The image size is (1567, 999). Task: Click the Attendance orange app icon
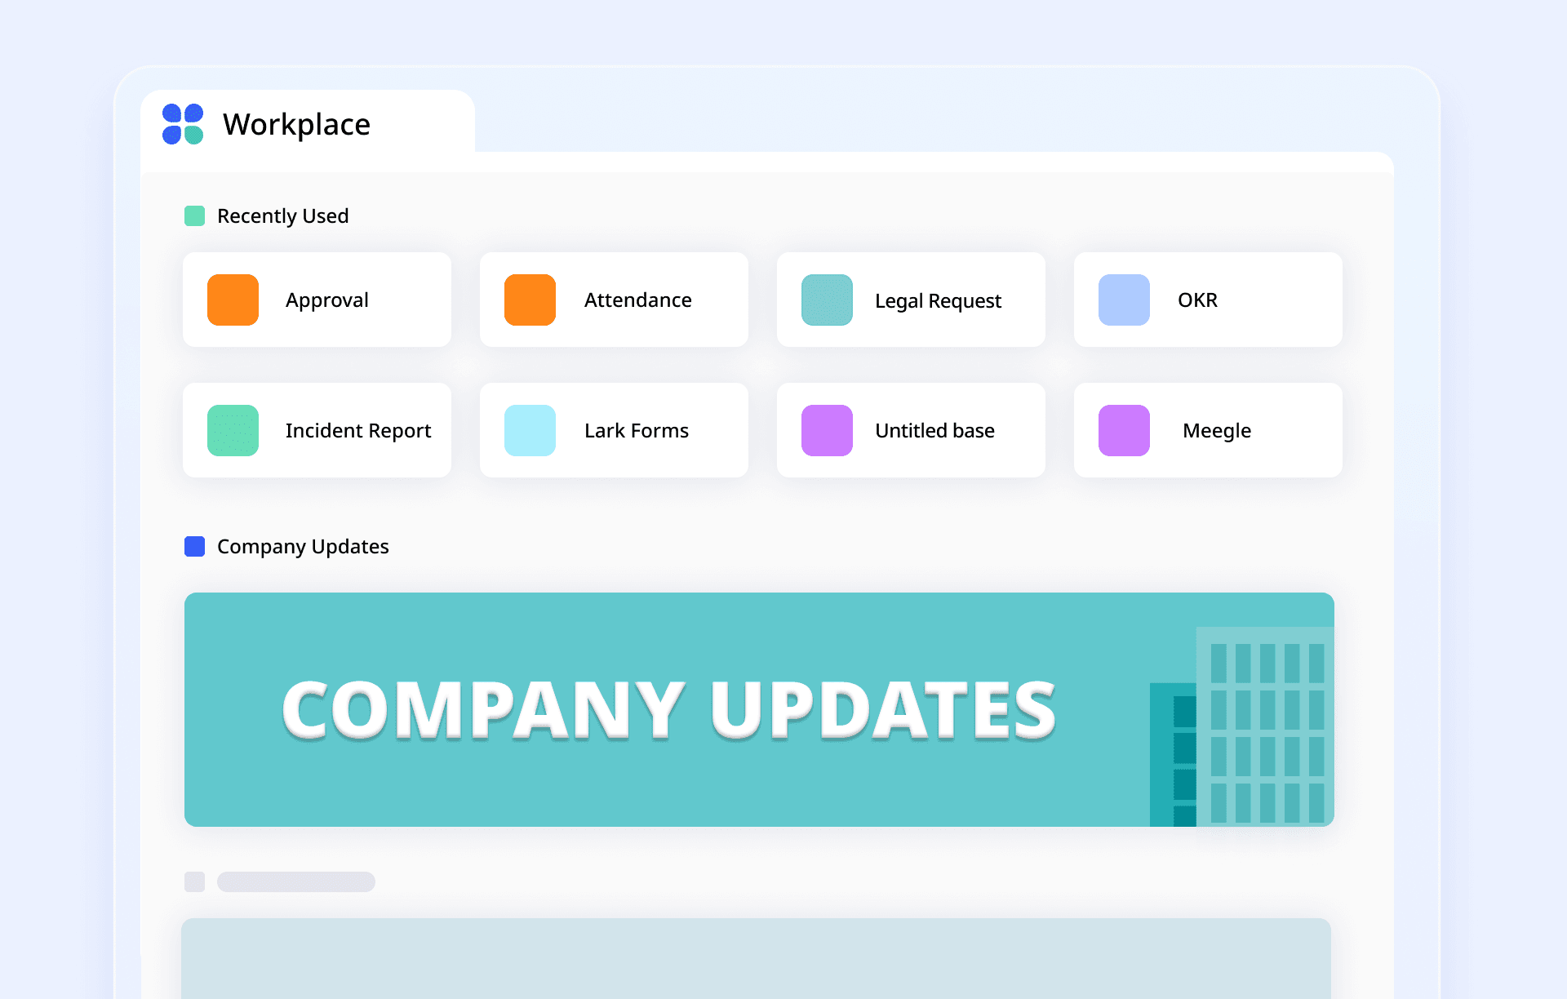coord(530,300)
